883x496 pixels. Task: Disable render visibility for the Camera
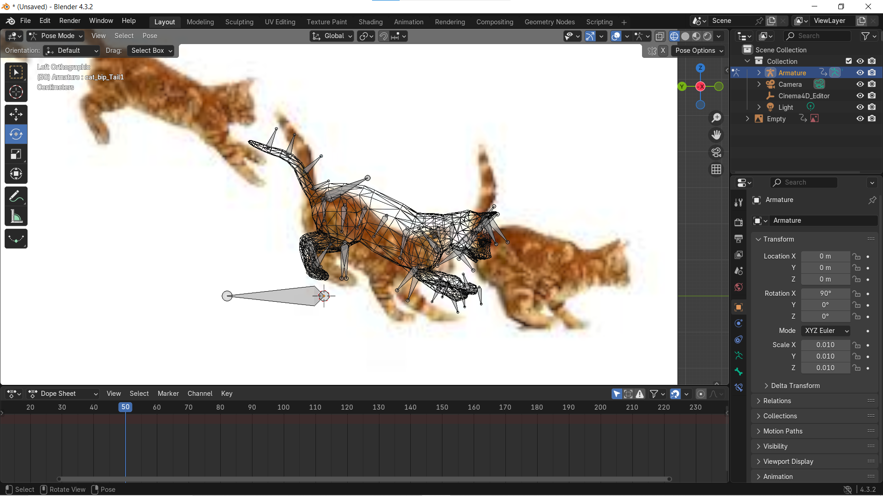[872, 84]
